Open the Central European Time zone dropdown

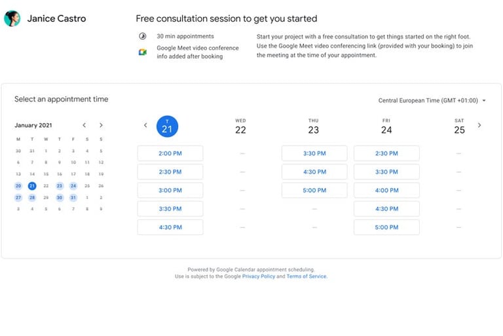coord(432,101)
